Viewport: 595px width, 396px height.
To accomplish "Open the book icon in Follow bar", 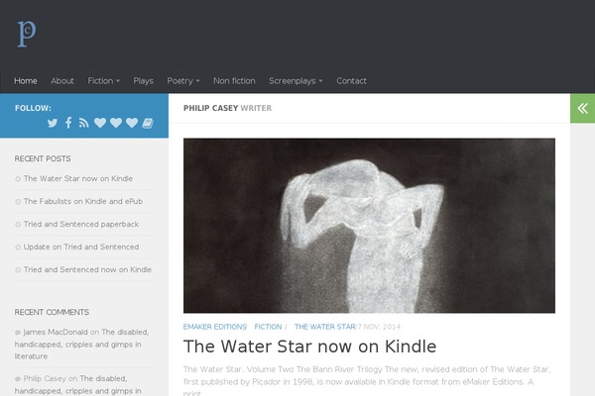I will (x=148, y=123).
